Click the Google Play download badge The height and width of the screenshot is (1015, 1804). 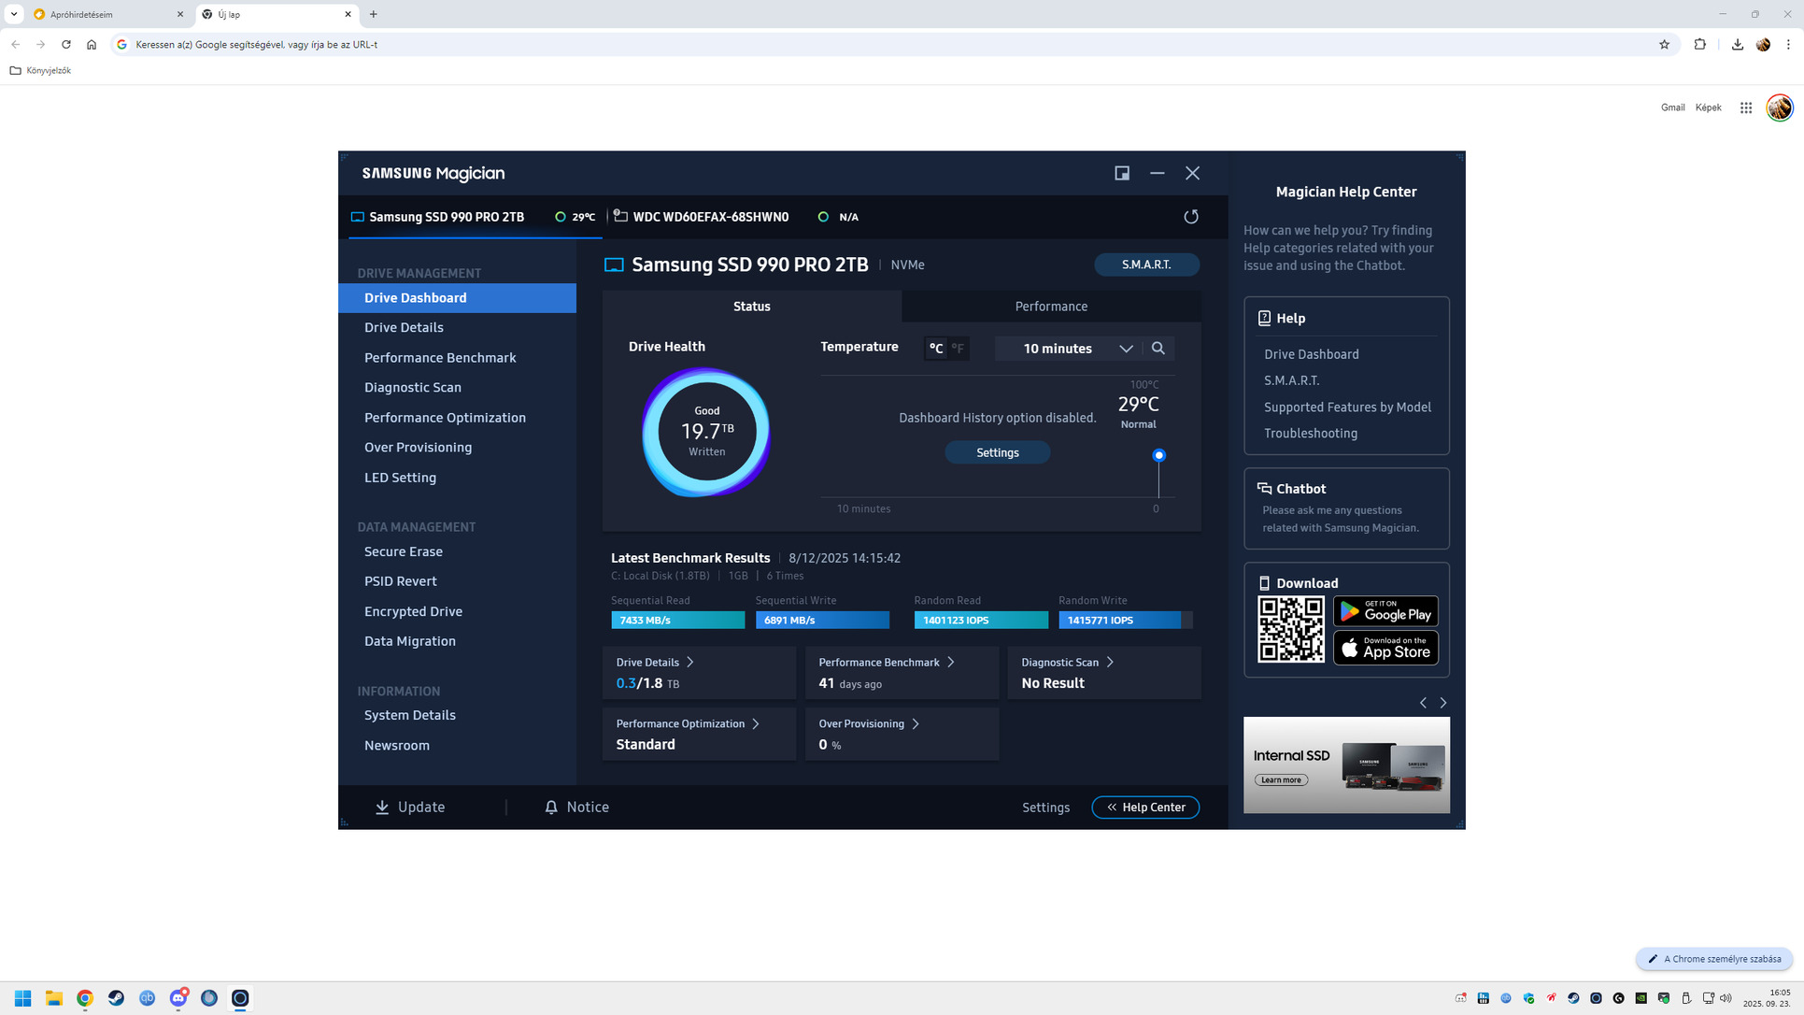coord(1385,612)
